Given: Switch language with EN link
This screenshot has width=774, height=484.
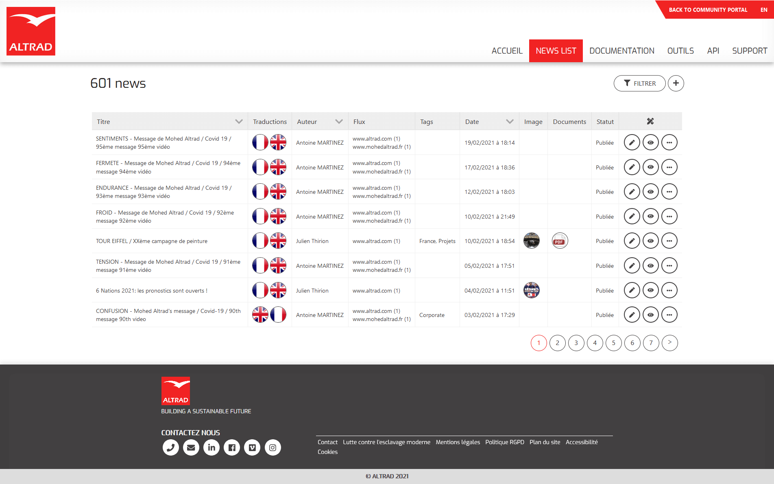Looking at the screenshot, I should point(763,10).
